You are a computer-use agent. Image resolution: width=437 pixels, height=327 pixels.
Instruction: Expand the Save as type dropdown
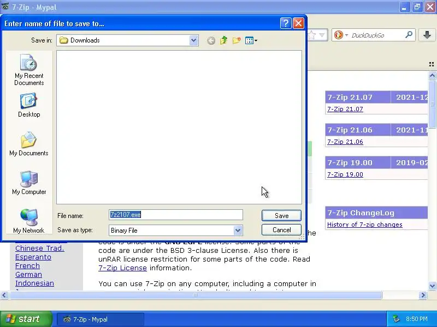pos(238,230)
